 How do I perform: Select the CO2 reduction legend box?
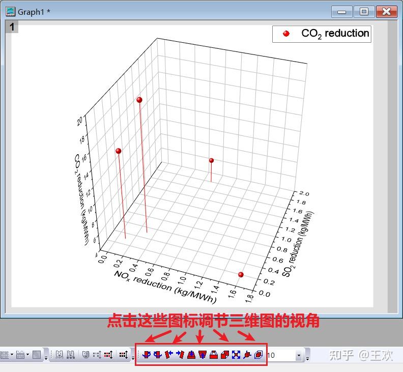322,34
